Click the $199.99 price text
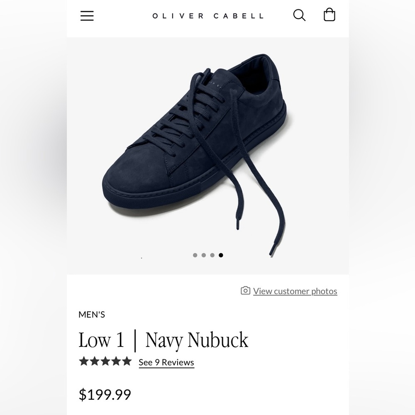The width and height of the screenshot is (415, 415). (x=105, y=394)
